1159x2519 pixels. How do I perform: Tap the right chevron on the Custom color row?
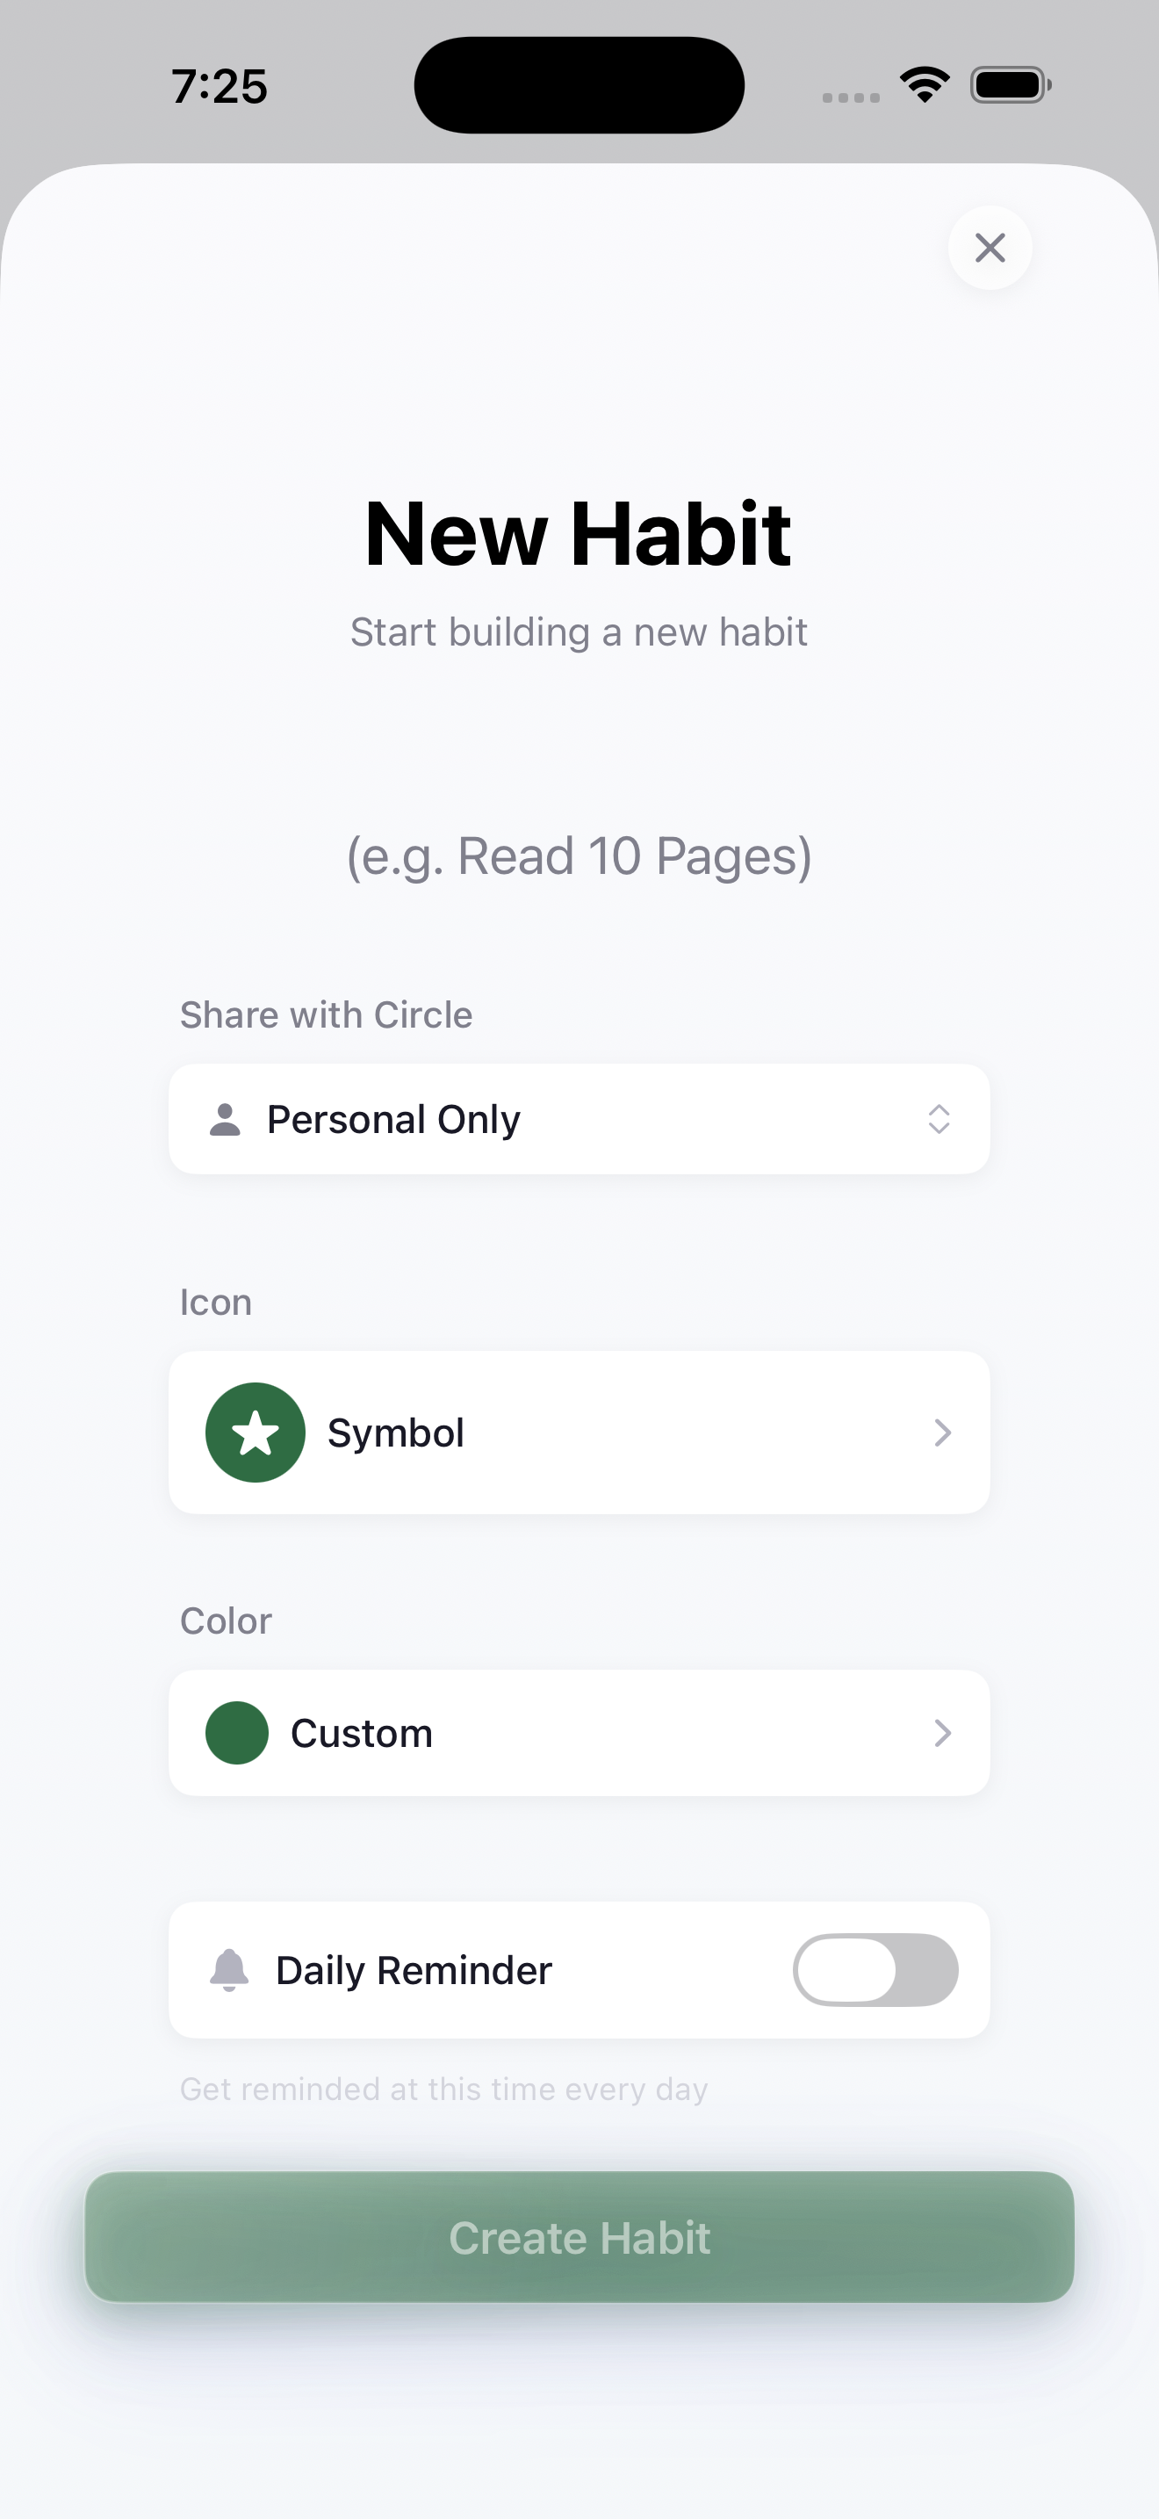click(943, 1733)
